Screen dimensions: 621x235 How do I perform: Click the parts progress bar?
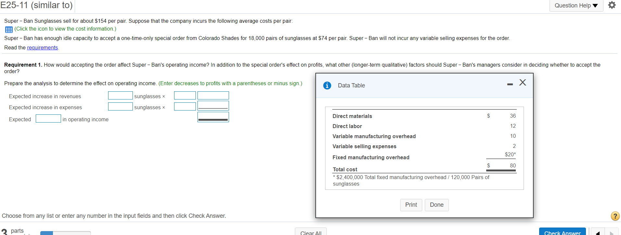[65, 233]
